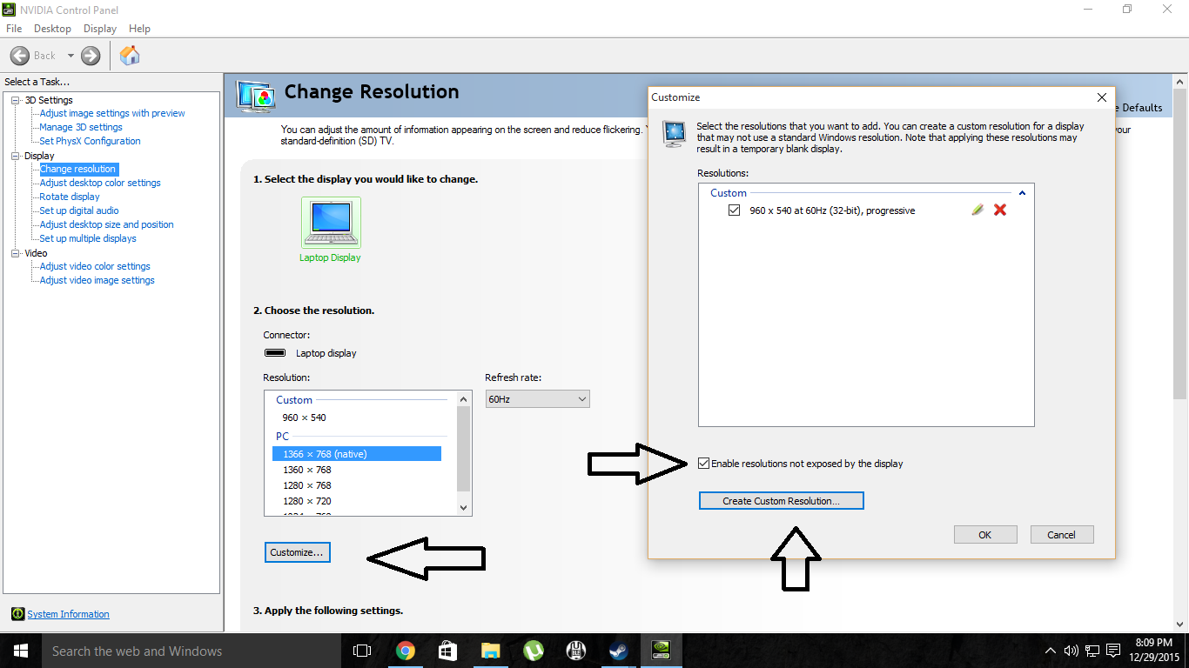Viewport: 1189px width, 668px height.
Task: Delete the 960 x 540 custom resolution
Action: click(x=1000, y=210)
